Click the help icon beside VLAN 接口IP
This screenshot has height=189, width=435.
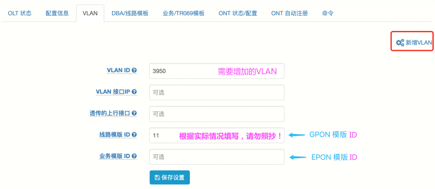(134, 92)
